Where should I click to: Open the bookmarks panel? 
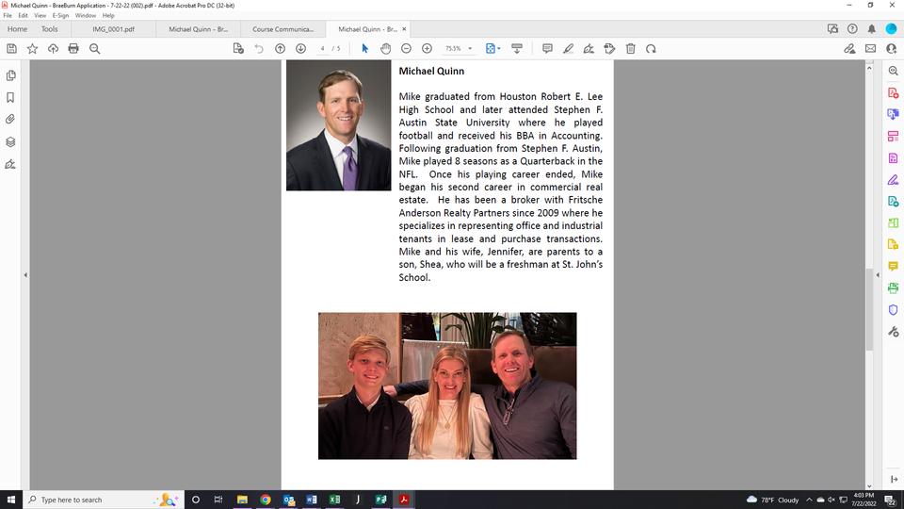pos(10,97)
